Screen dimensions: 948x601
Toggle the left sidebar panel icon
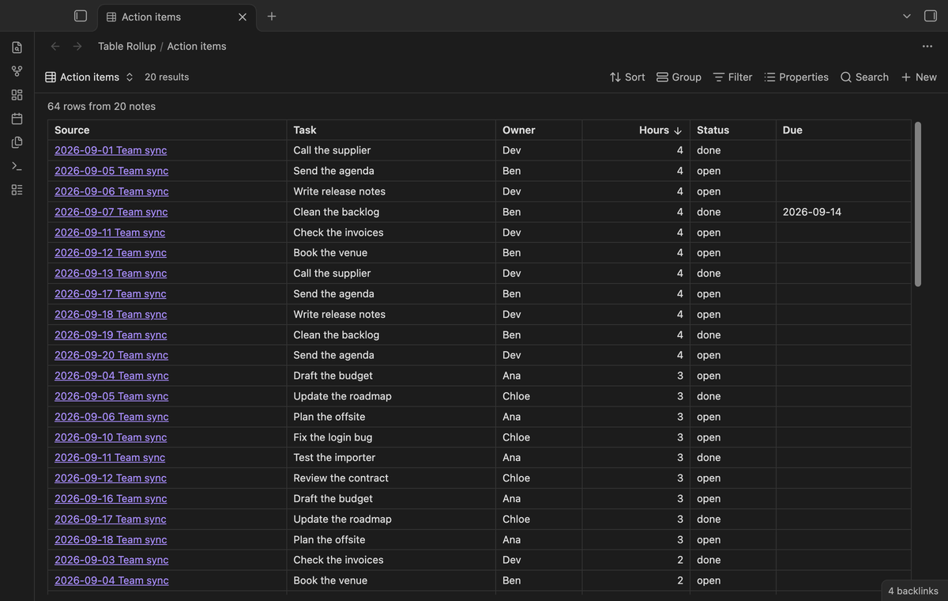click(x=80, y=16)
